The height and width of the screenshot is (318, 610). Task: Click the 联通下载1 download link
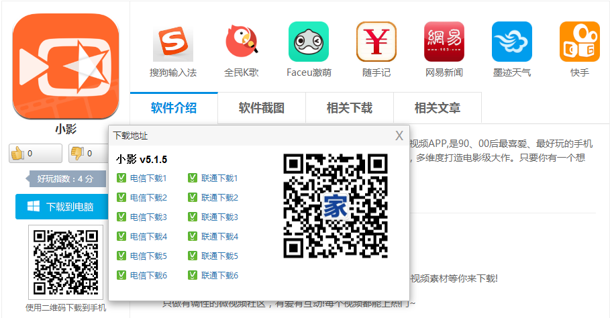click(219, 178)
